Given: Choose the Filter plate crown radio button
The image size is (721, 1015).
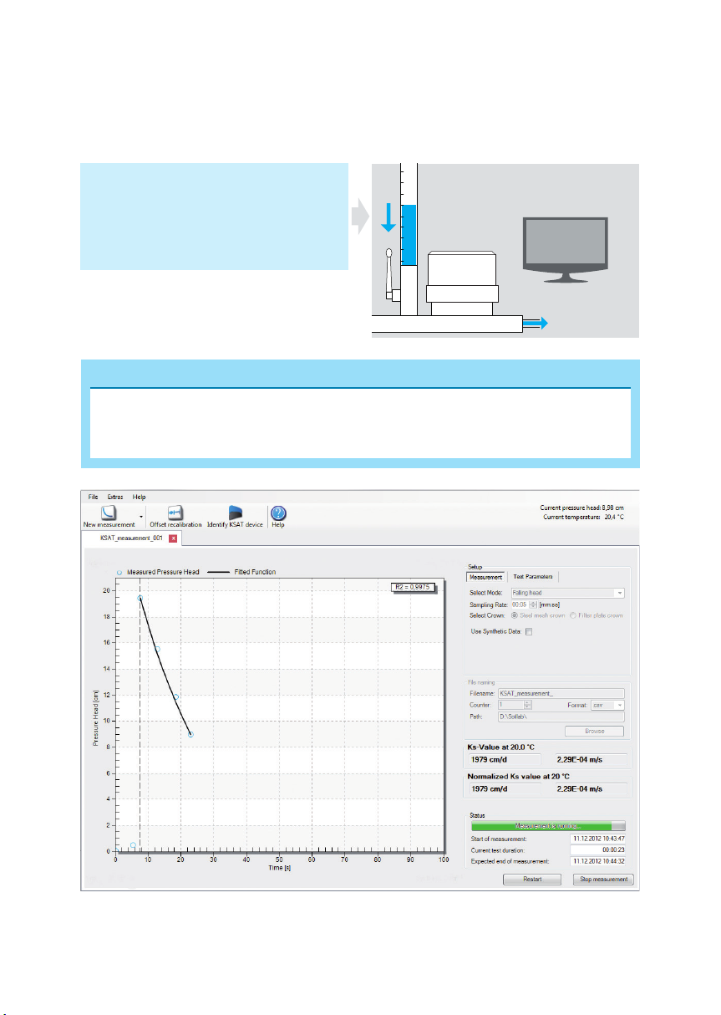Looking at the screenshot, I should pos(571,615).
